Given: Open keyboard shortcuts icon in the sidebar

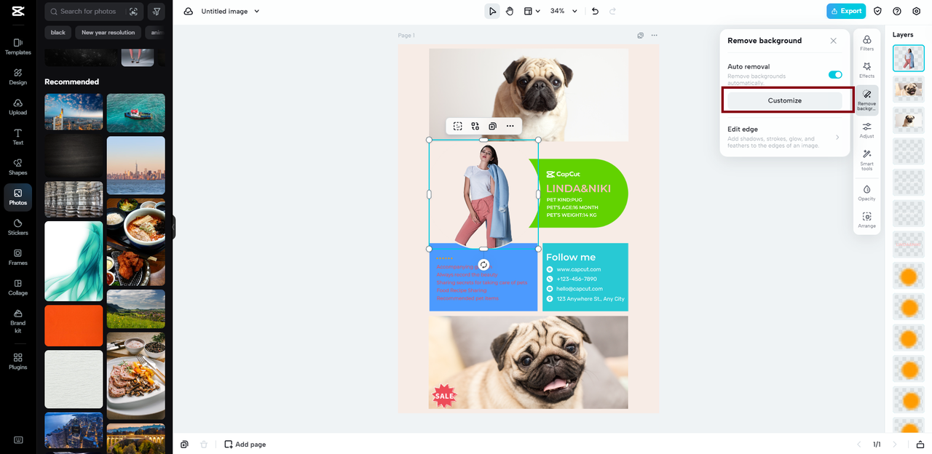Looking at the screenshot, I should pyautogui.click(x=17, y=440).
